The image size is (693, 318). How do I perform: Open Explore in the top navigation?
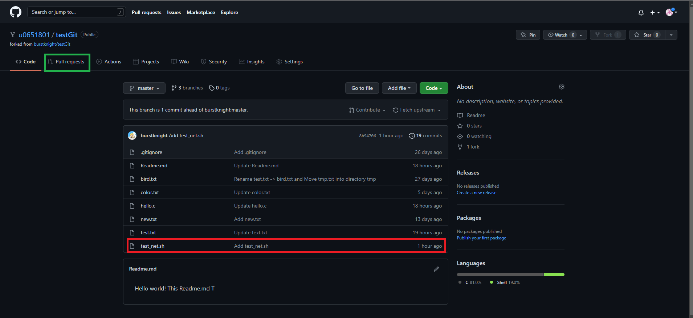(x=229, y=12)
